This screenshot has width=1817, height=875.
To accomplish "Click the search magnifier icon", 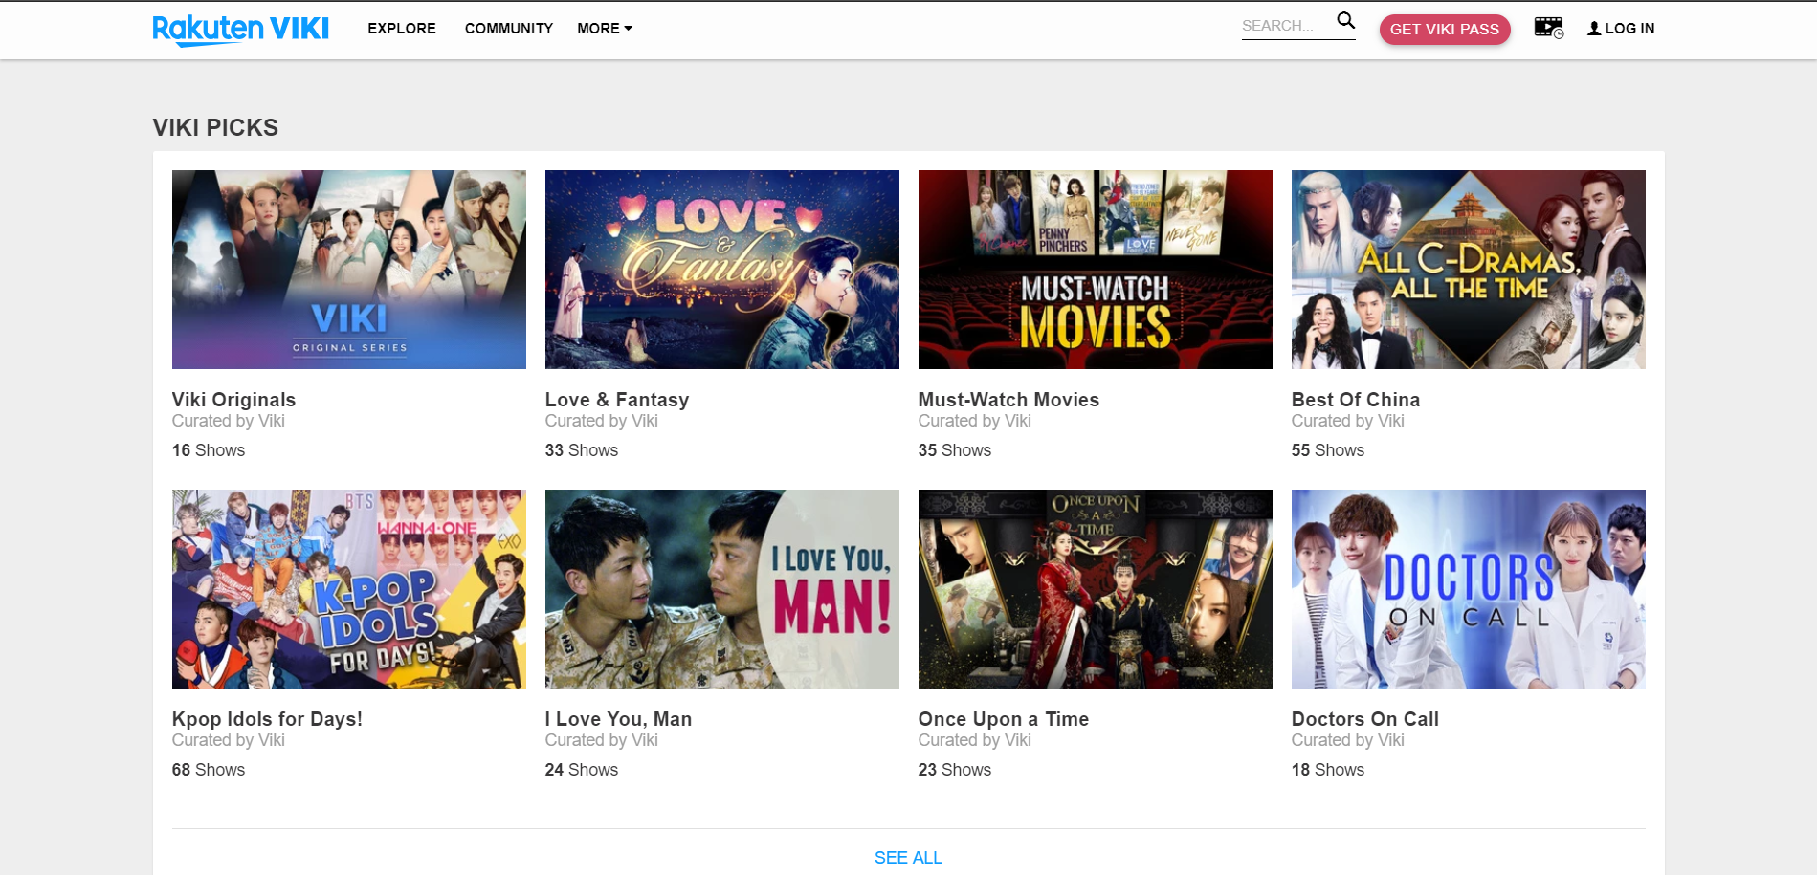I will pos(1345,21).
